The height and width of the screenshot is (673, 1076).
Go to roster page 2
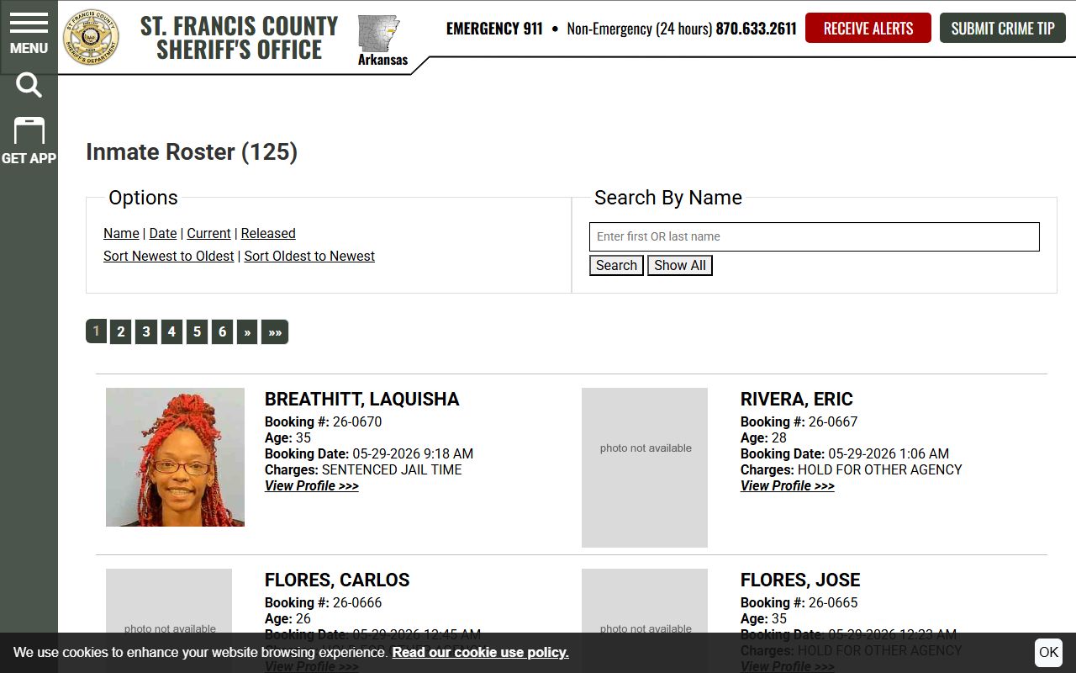pyautogui.click(x=121, y=331)
